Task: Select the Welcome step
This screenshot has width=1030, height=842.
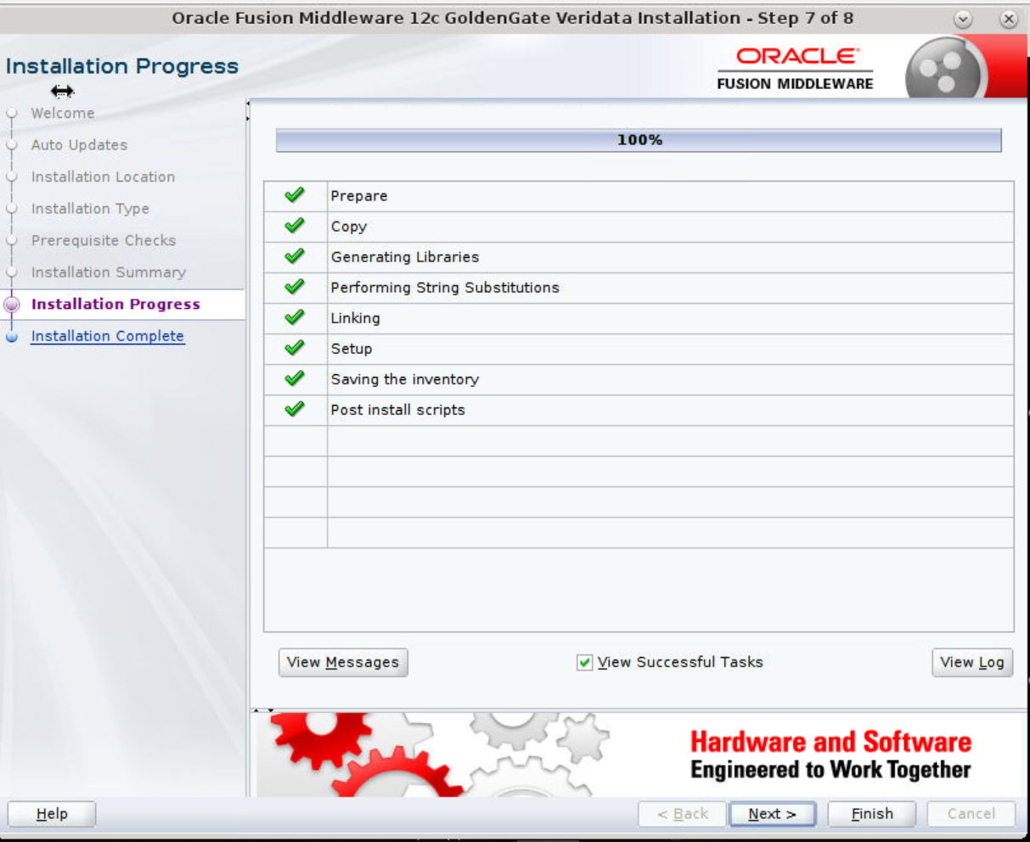Action: coord(63,113)
